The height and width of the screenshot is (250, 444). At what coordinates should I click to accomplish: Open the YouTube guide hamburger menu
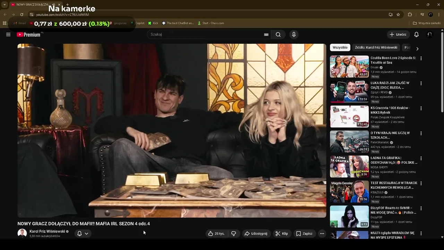tap(8, 34)
